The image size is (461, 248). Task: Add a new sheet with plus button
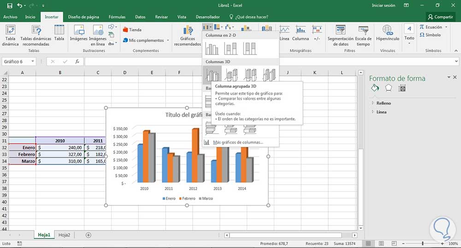click(88, 235)
